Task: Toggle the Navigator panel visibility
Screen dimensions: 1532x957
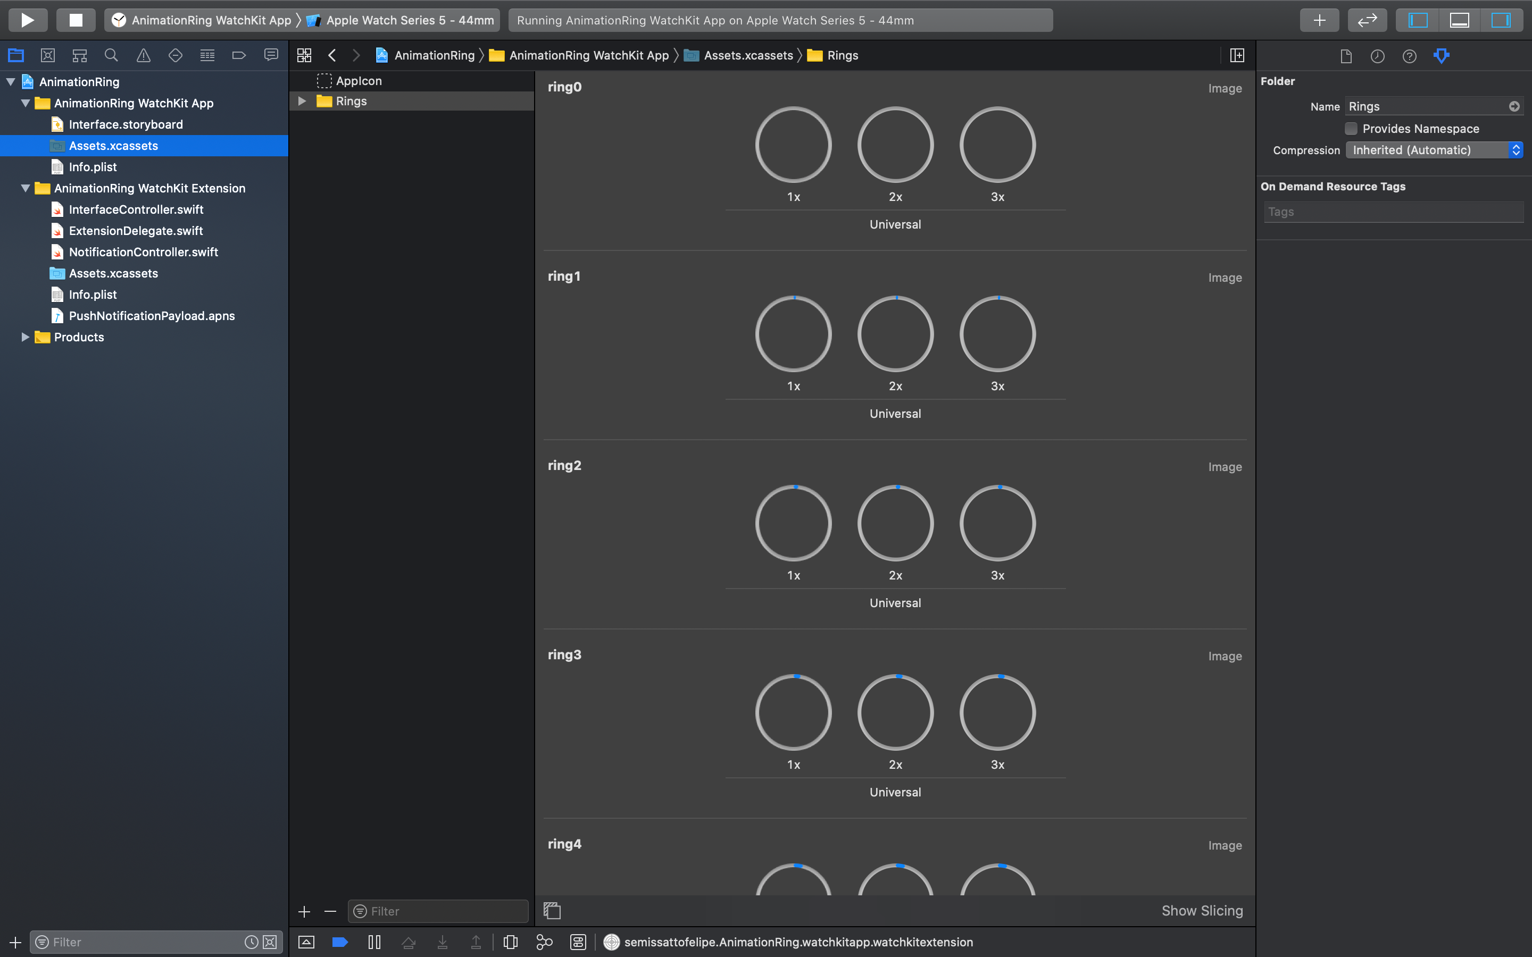Action: [1418, 20]
